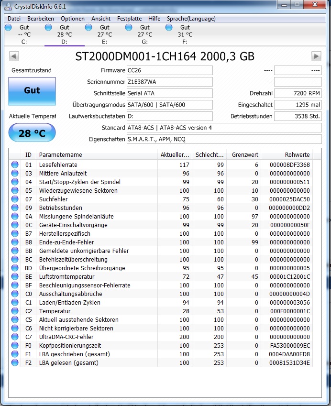Click status orb of Herstellerspezifisch row
The height and width of the screenshot is (406, 331).
click(15, 233)
